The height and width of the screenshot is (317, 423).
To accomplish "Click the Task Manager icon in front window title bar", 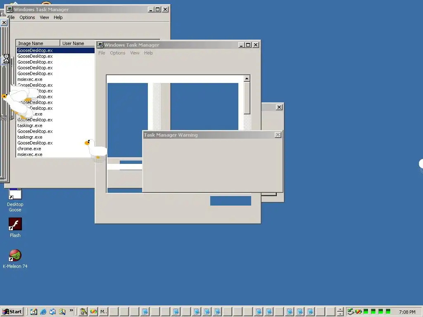I will (100, 45).
